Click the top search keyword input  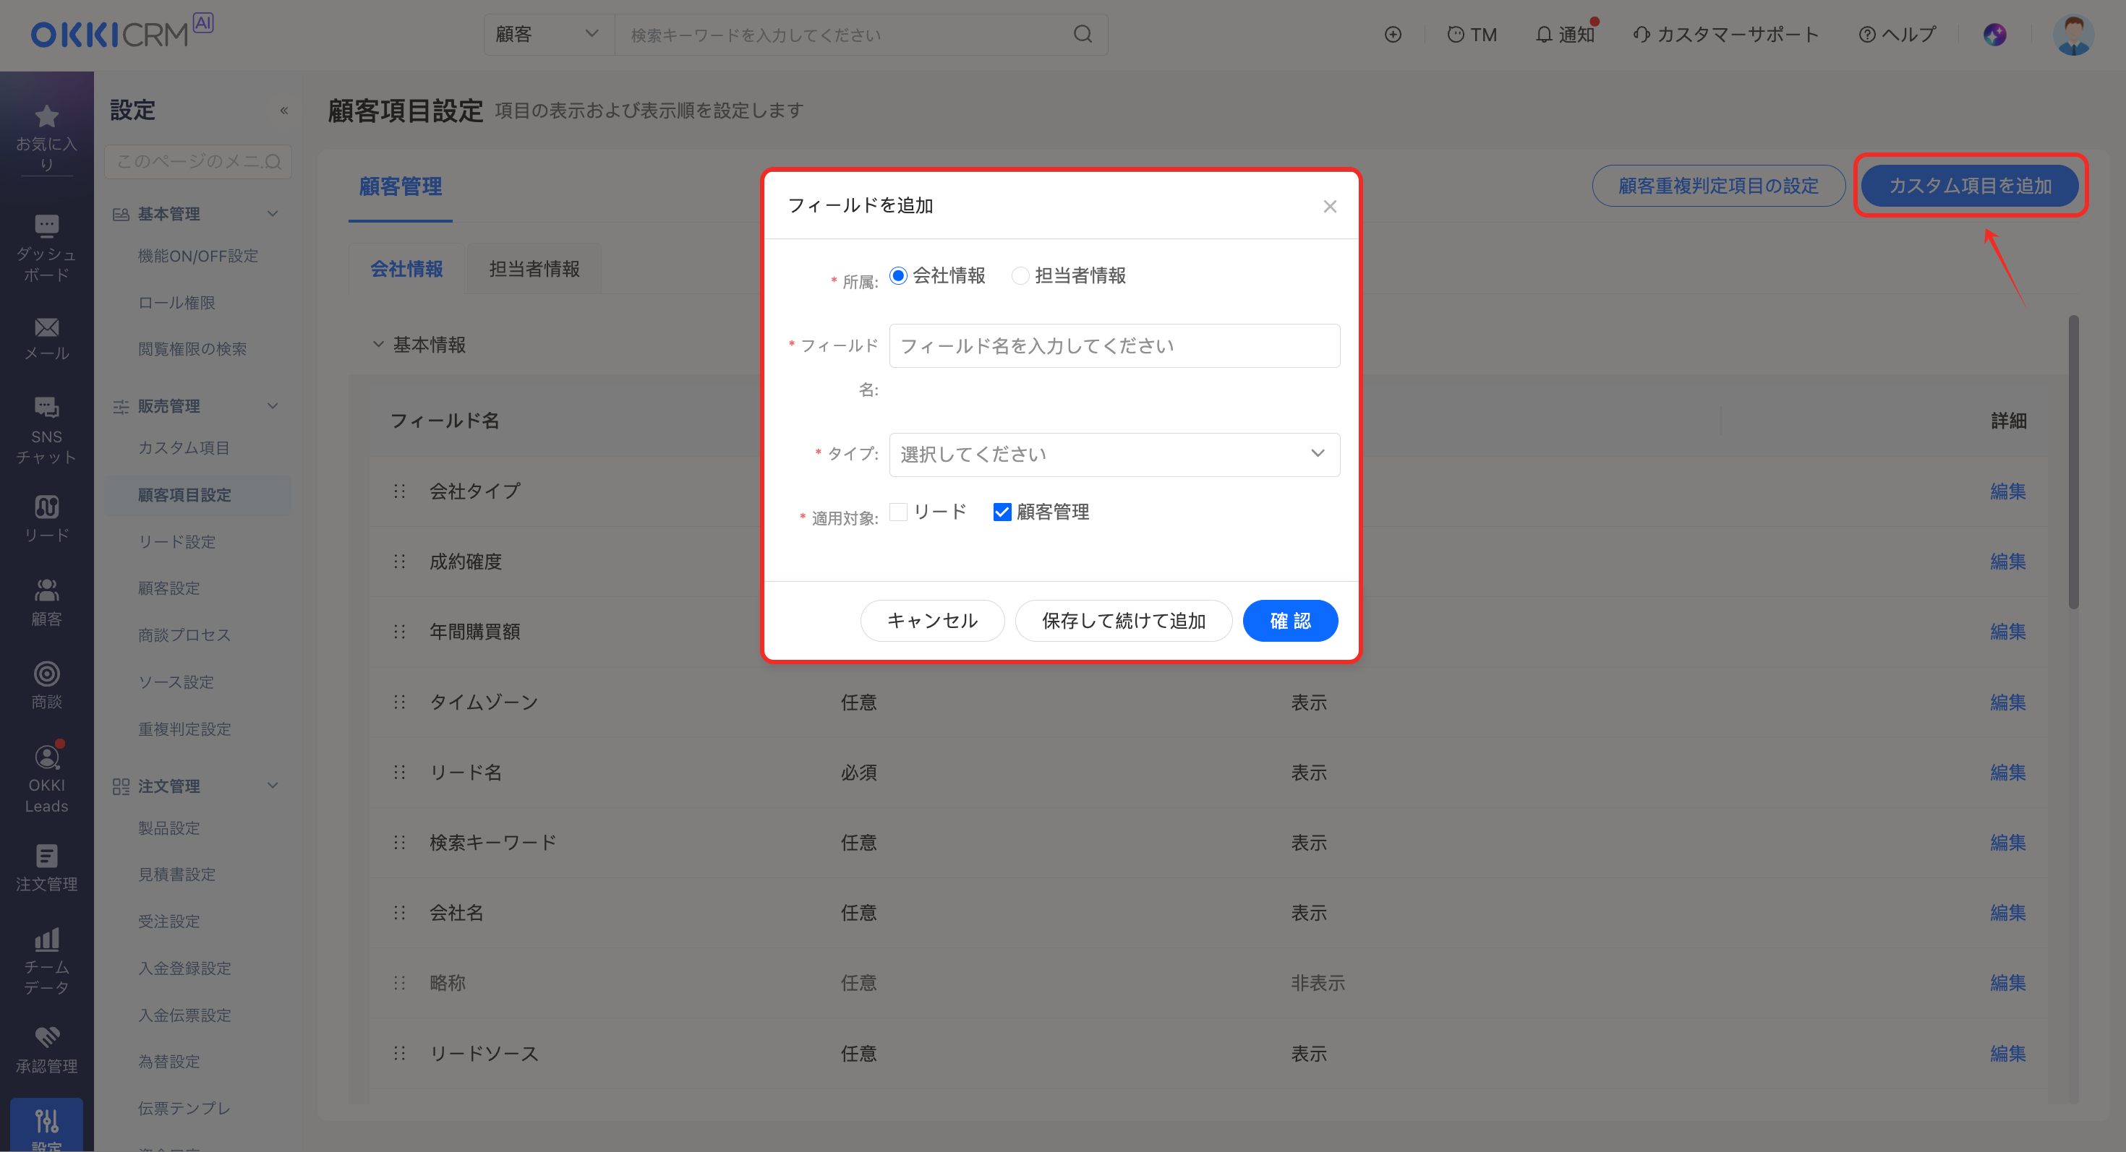843,35
